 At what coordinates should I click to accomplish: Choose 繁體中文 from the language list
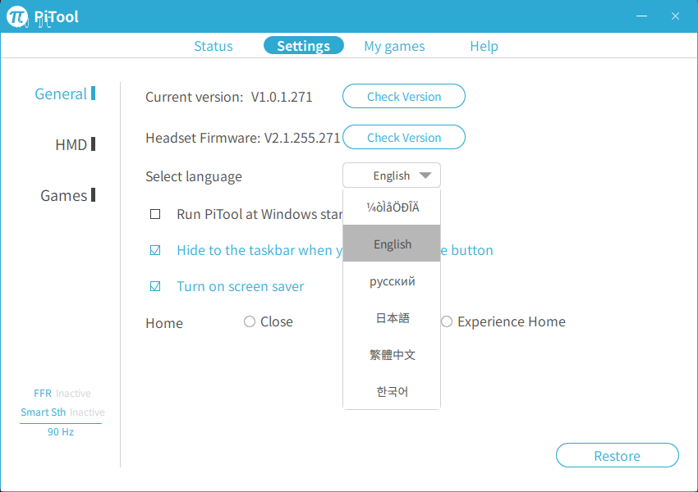coord(392,354)
